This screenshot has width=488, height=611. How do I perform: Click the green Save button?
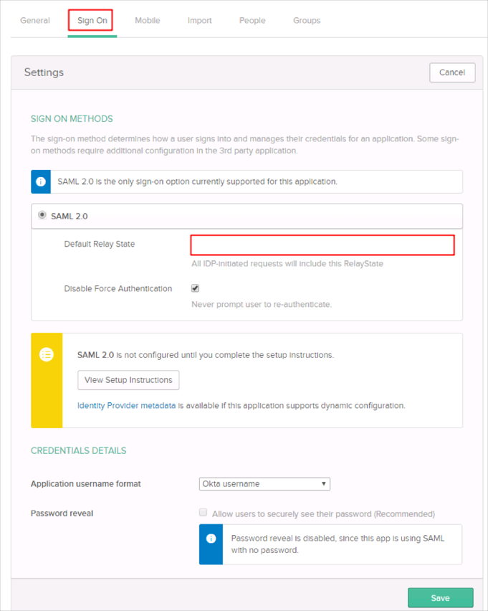440,597
